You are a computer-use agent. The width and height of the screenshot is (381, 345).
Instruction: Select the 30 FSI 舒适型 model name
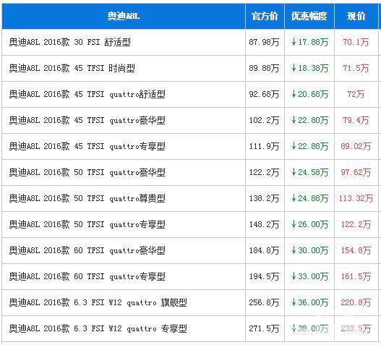(x=69, y=42)
